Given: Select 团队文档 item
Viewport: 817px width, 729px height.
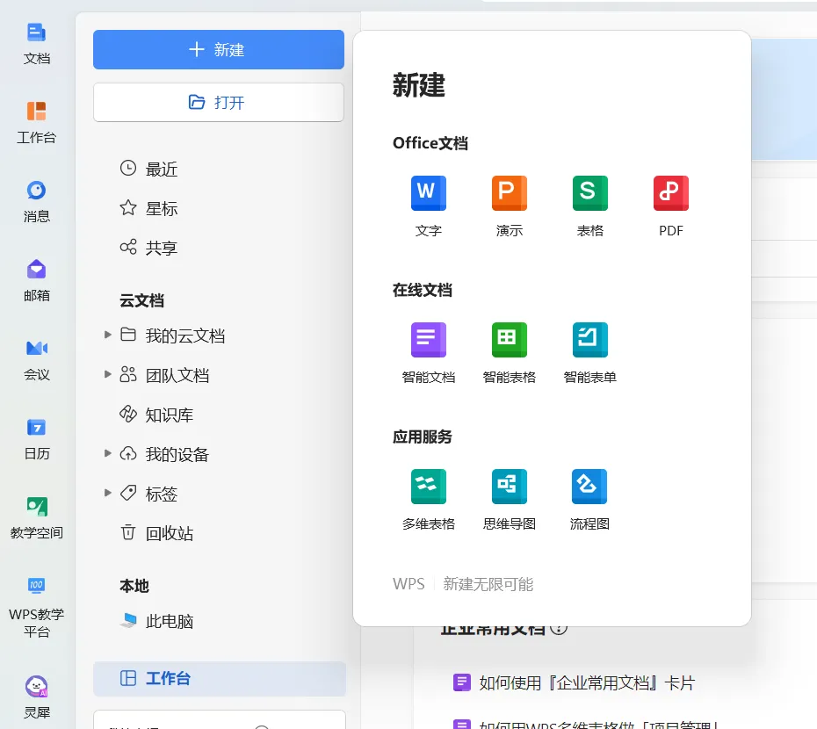Looking at the screenshot, I should point(164,375).
